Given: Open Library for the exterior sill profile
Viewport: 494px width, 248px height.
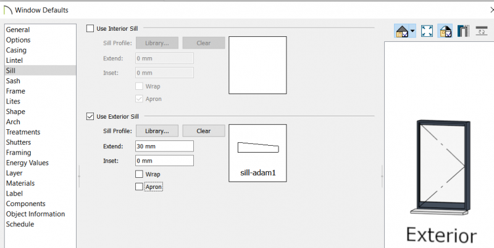Looking at the screenshot, I should pos(157,131).
